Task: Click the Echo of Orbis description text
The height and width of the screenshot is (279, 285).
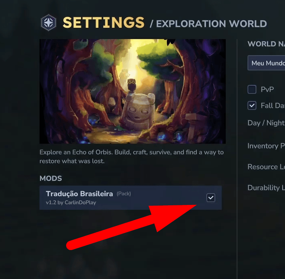Action: [131, 157]
